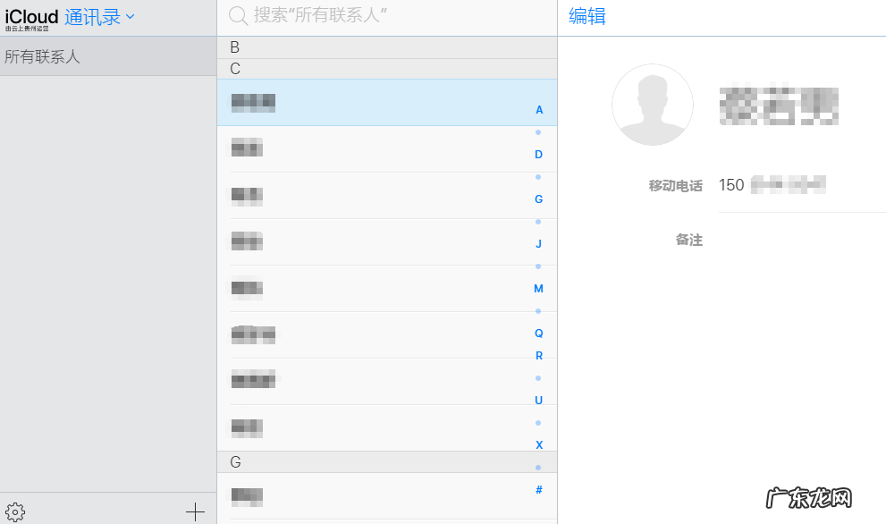This screenshot has width=886, height=524.
Task: Jump to letter M in the index
Action: coord(538,288)
